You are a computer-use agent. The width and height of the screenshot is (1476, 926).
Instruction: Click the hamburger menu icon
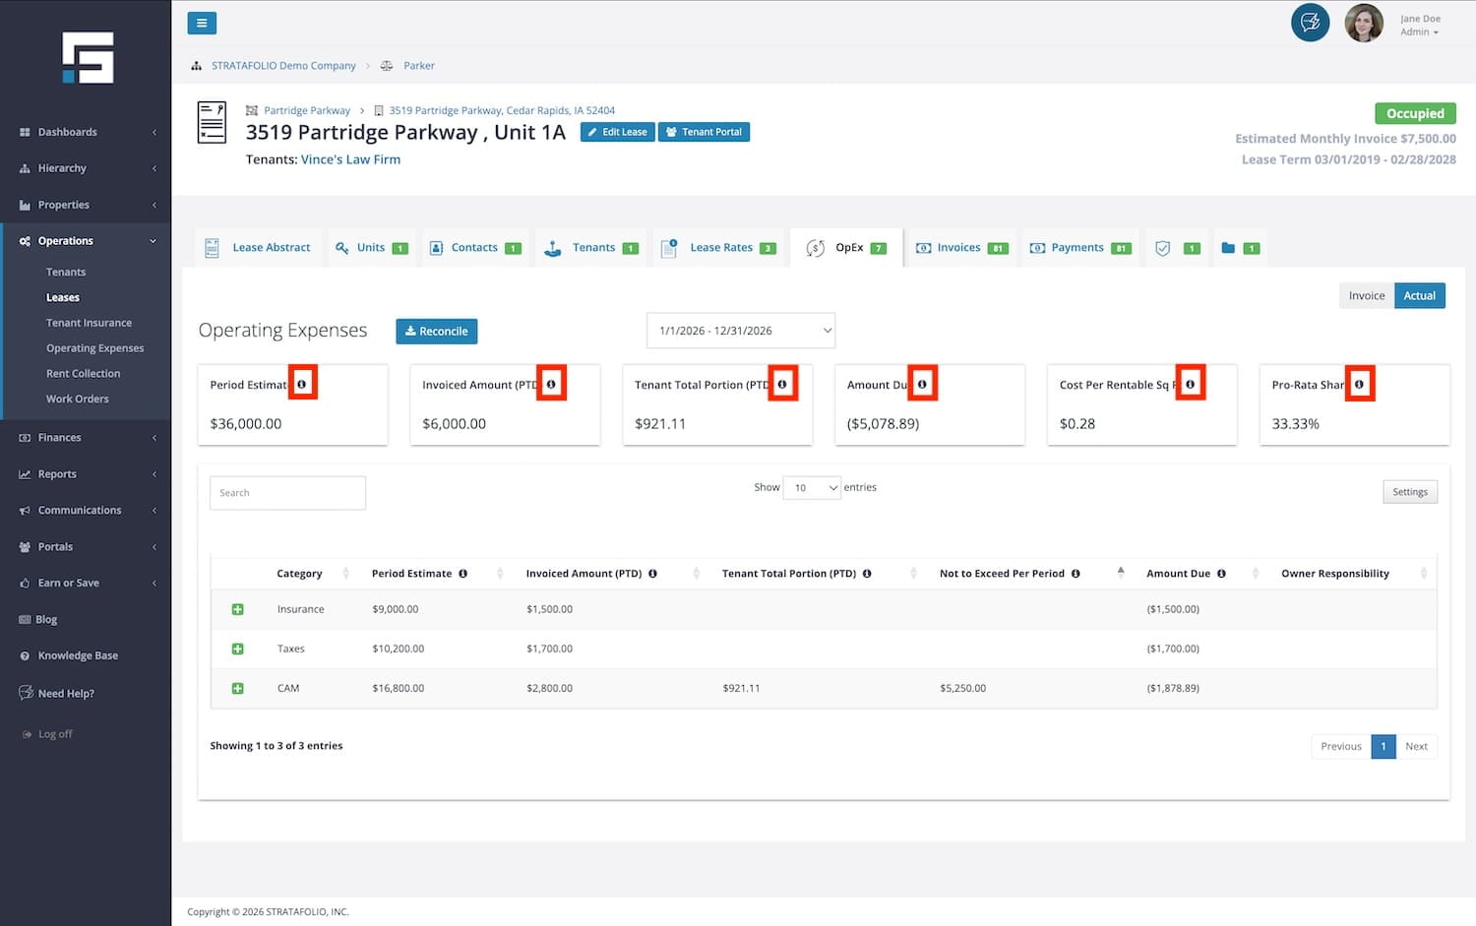(202, 23)
